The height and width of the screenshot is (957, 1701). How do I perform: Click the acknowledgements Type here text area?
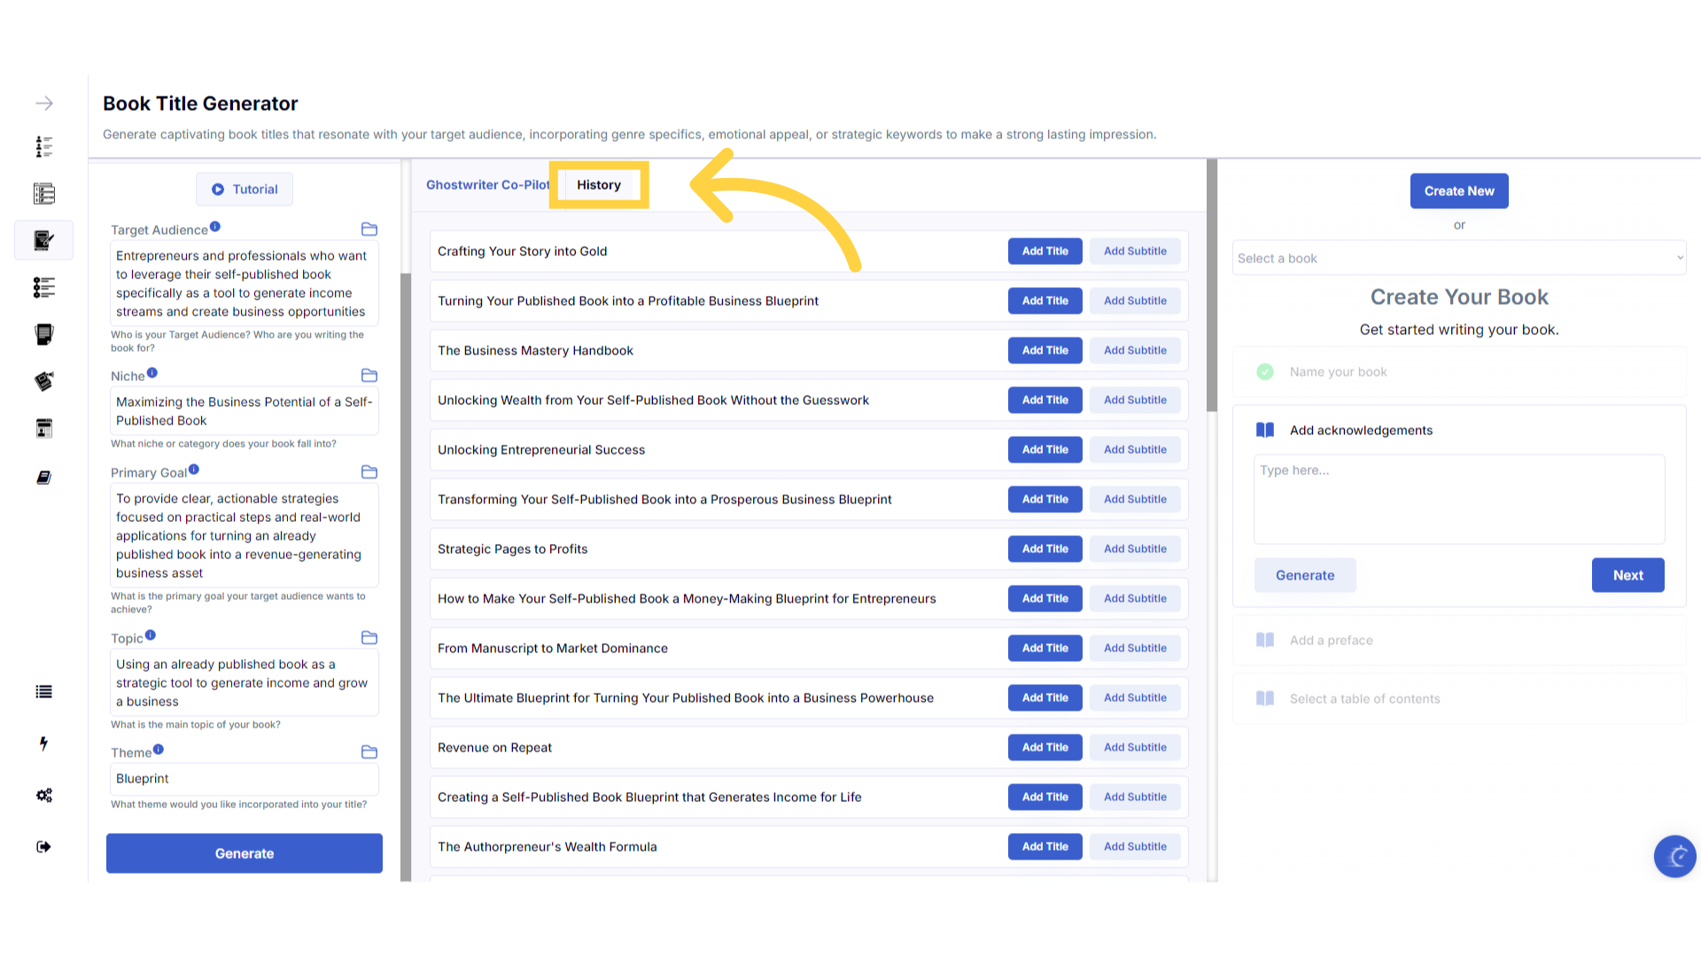point(1458,499)
